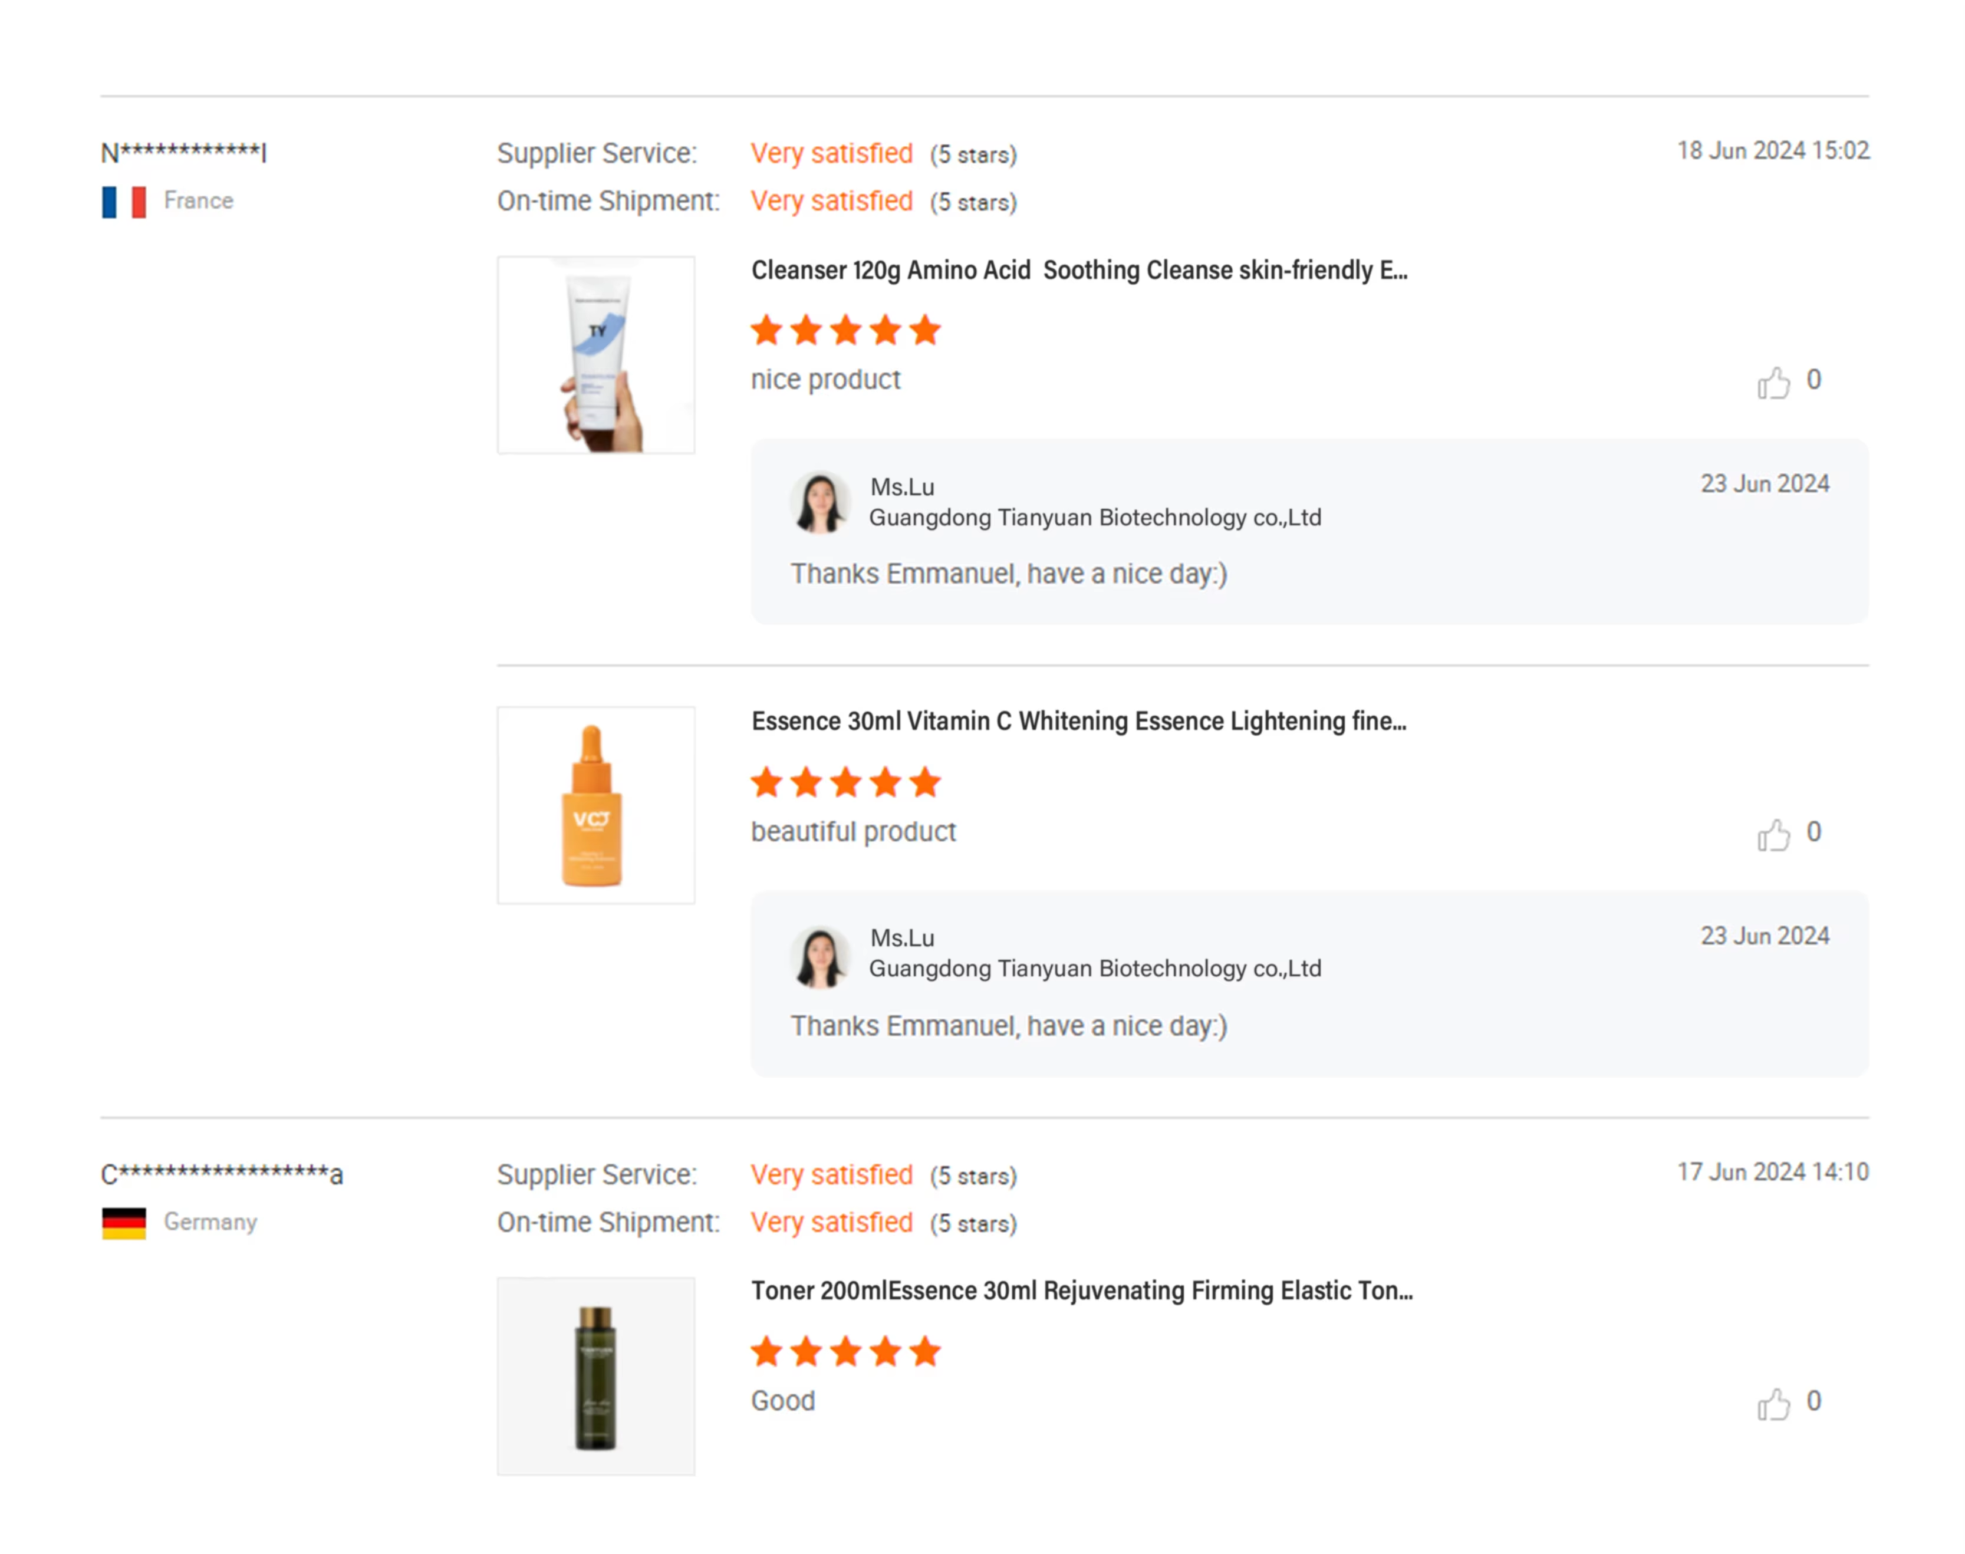Click reviewer name C*****************a
This screenshot has width=1965, height=1554.
222,1174
